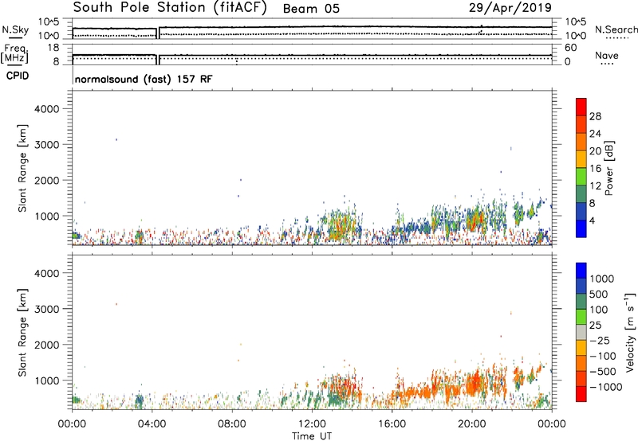Screen dimensions: 638x441
Task: Click the 3000 tick in power panel
Action: click(x=47, y=145)
